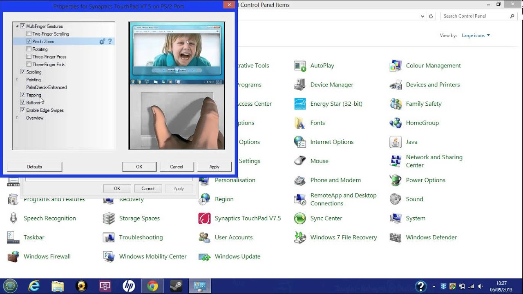Open the Windows Mobility Center icon
523x294 pixels.
[109, 256]
